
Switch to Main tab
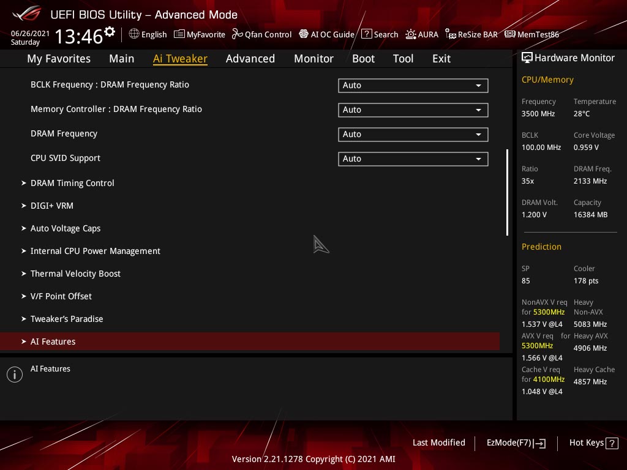122,59
